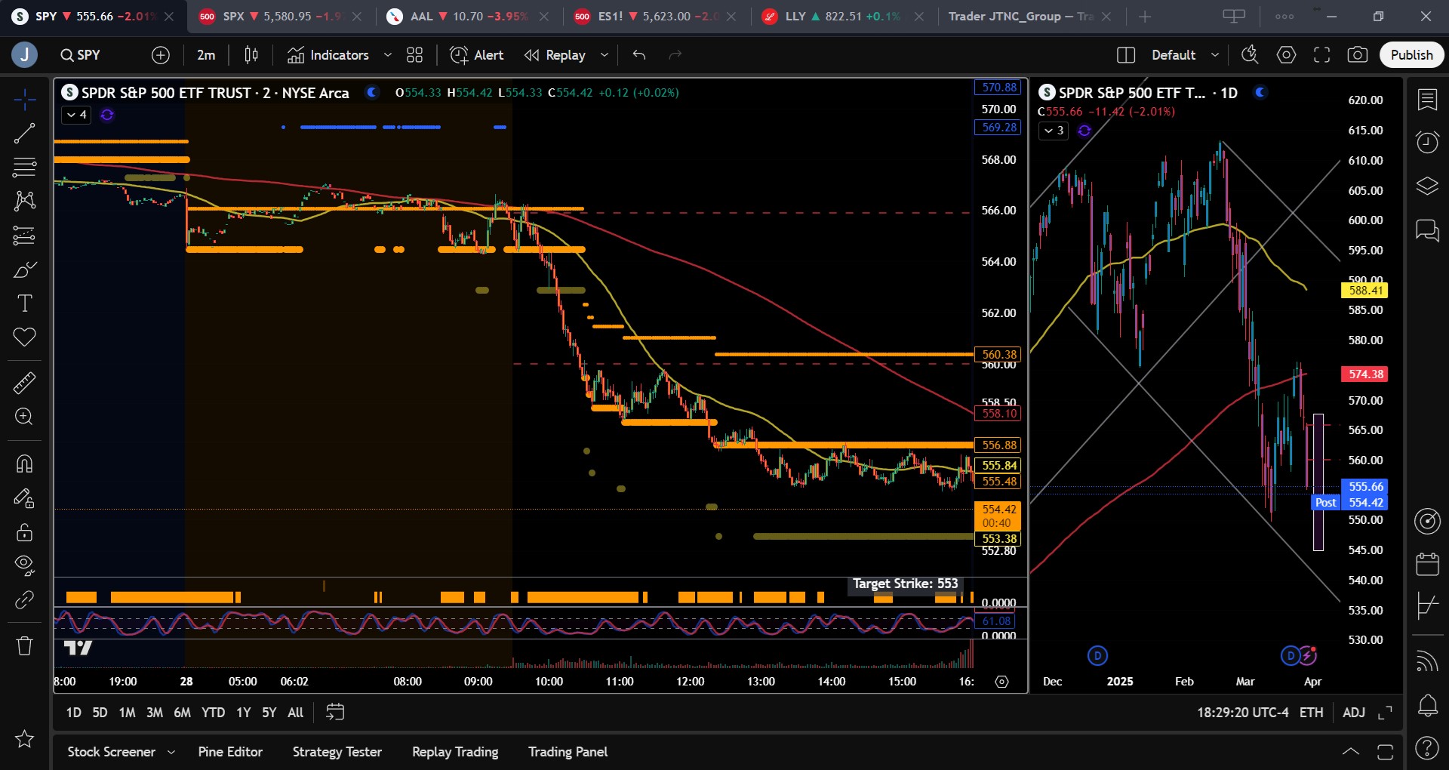Viewport: 1449px width, 770px height.
Task: Enter fullscreen mode
Action: click(1321, 55)
